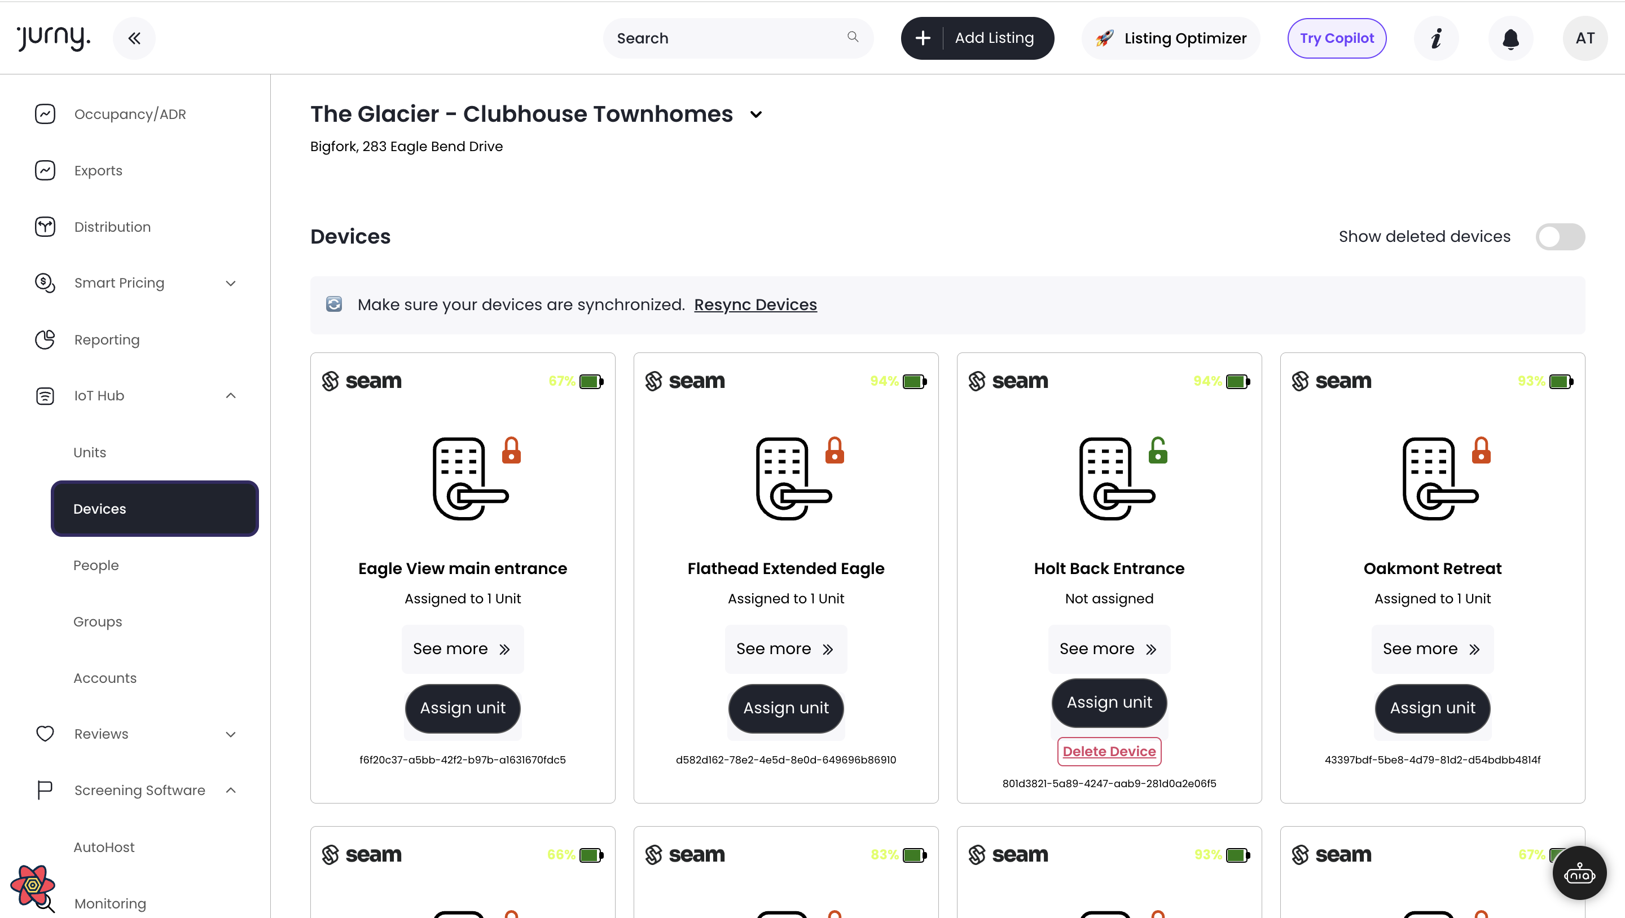Assign unit for Holt Back Entrance
The width and height of the screenshot is (1625, 918).
click(x=1109, y=703)
